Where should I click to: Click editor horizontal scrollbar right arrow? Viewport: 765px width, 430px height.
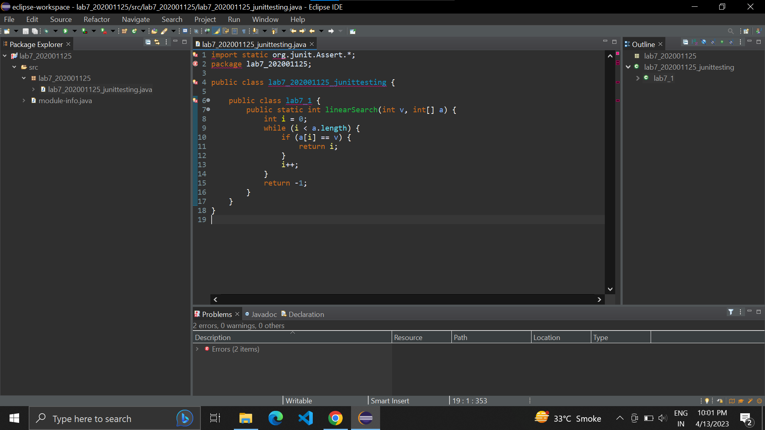pos(599,300)
